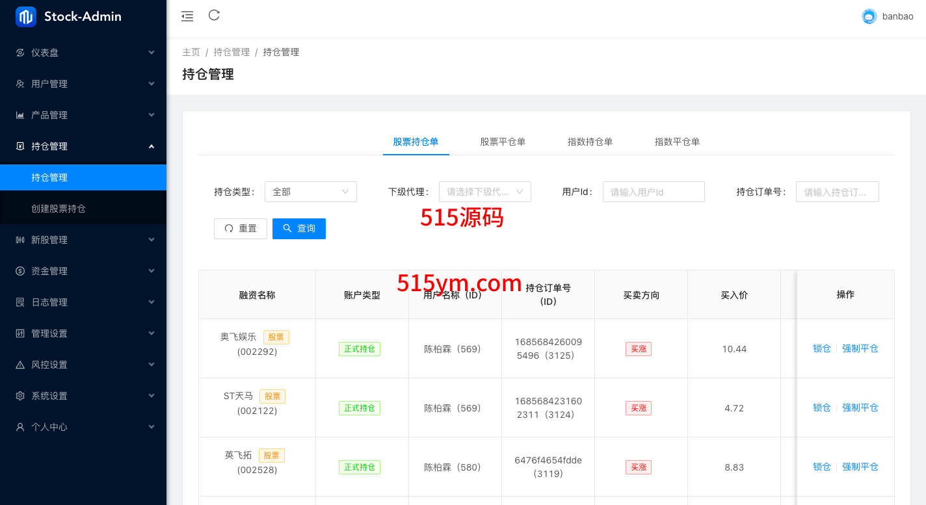Collapse the 持仓管理 sidebar section
Viewport: 926px width, 505px height.
coord(83,146)
